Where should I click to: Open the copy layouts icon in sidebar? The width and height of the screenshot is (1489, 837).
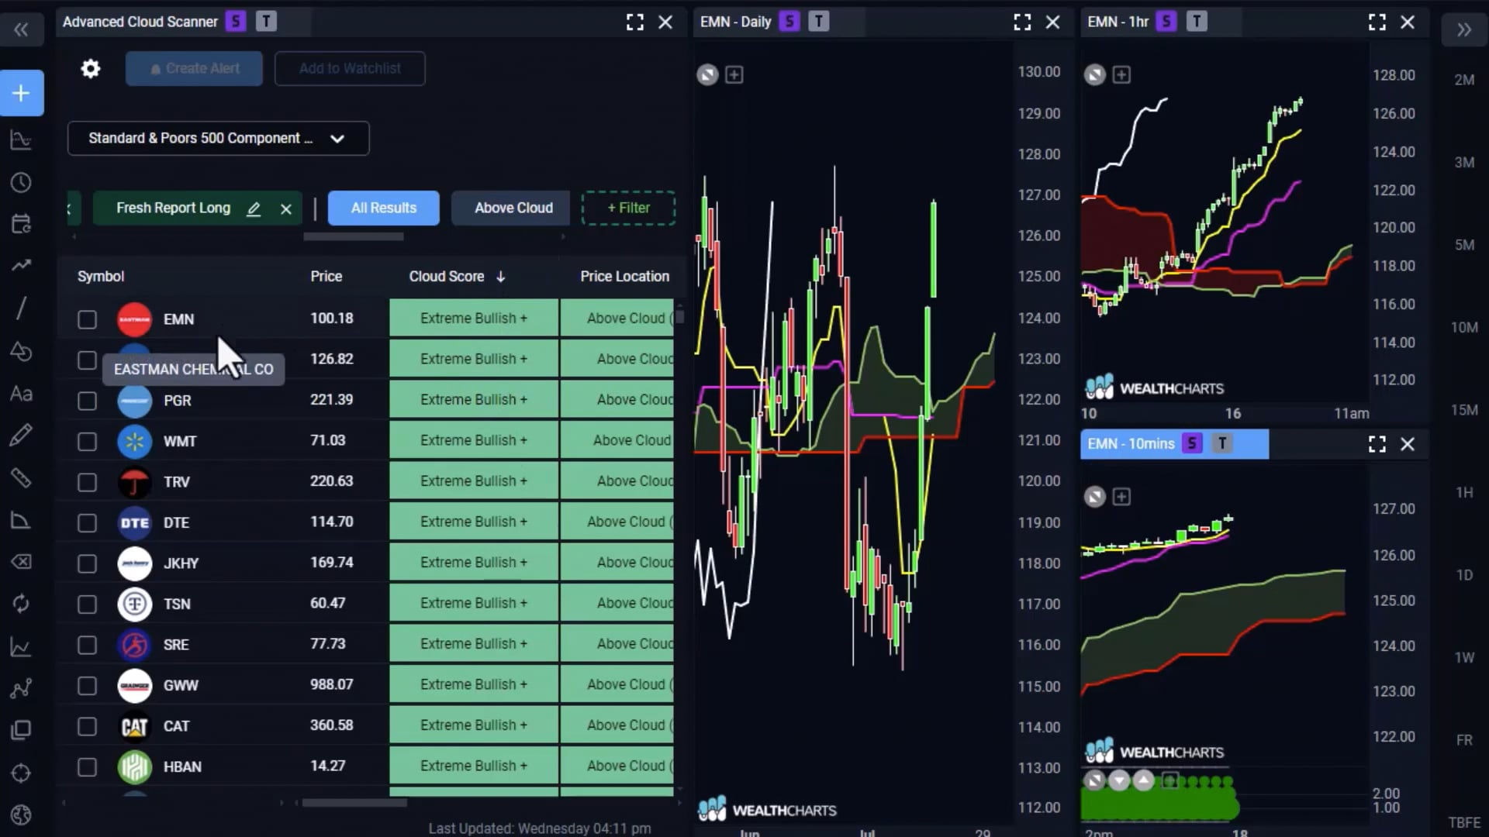21,730
